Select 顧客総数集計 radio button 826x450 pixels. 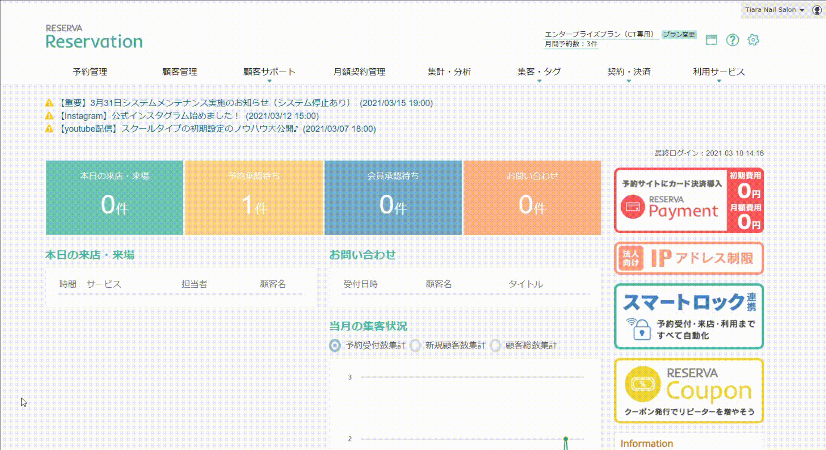496,345
